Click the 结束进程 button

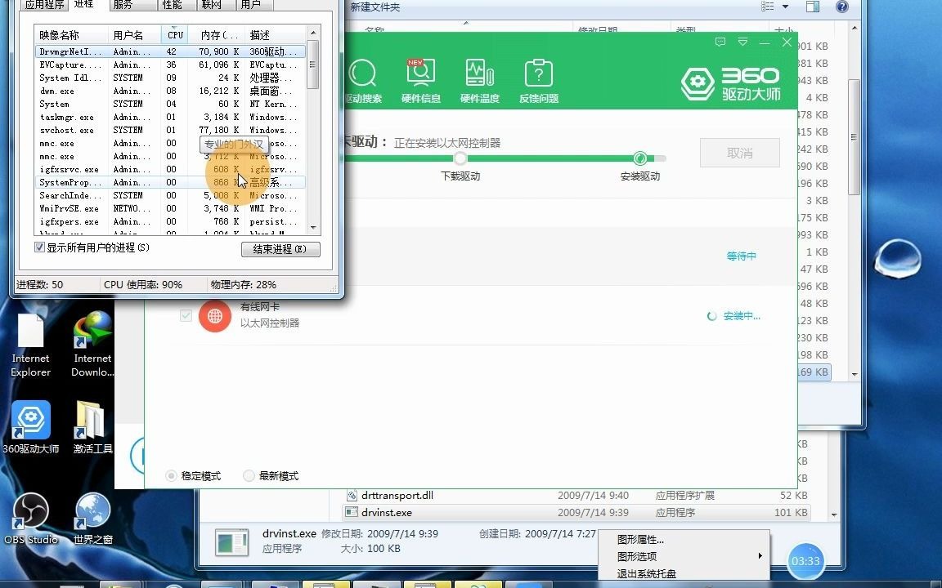280,249
